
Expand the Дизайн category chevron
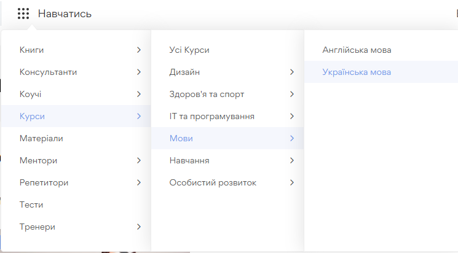pos(291,72)
